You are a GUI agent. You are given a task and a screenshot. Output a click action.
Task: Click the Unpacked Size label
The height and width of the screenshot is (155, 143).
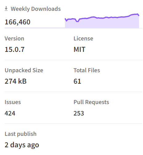coord(24,70)
